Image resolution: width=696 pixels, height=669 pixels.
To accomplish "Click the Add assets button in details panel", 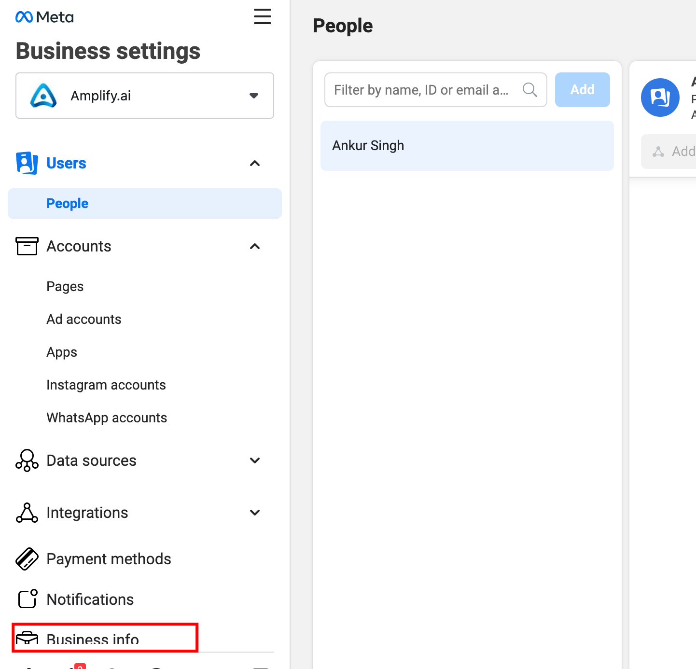I will click(x=669, y=152).
